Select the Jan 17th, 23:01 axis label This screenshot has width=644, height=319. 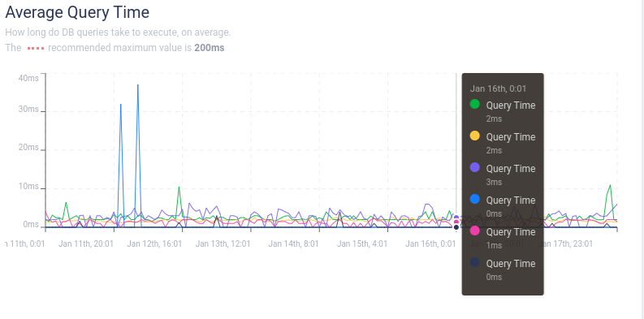(x=566, y=244)
